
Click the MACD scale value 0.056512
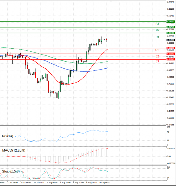coord(171,149)
